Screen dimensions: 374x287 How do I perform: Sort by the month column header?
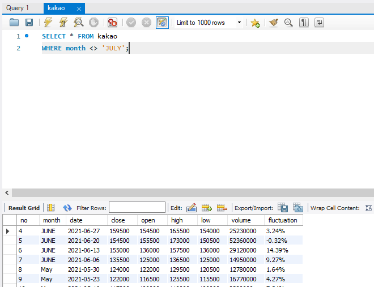click(x=53, y=220)
